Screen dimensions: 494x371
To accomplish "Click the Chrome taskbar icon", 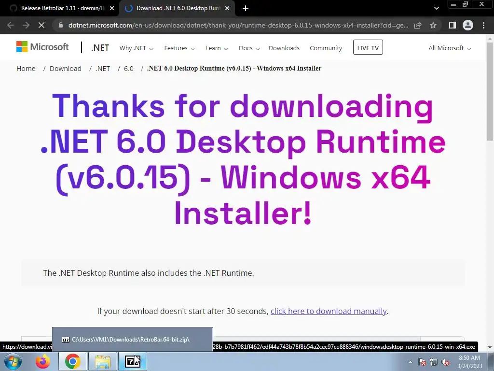I will 72,361.
